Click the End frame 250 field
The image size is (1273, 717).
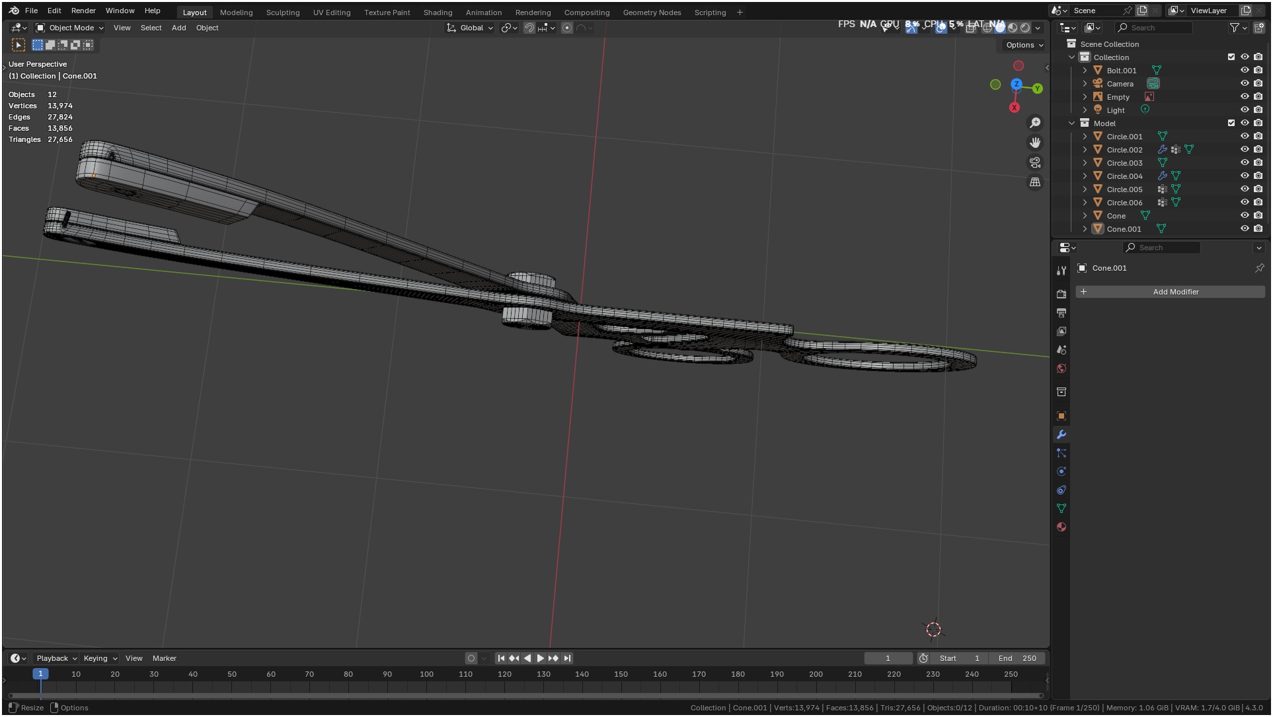1017,658
